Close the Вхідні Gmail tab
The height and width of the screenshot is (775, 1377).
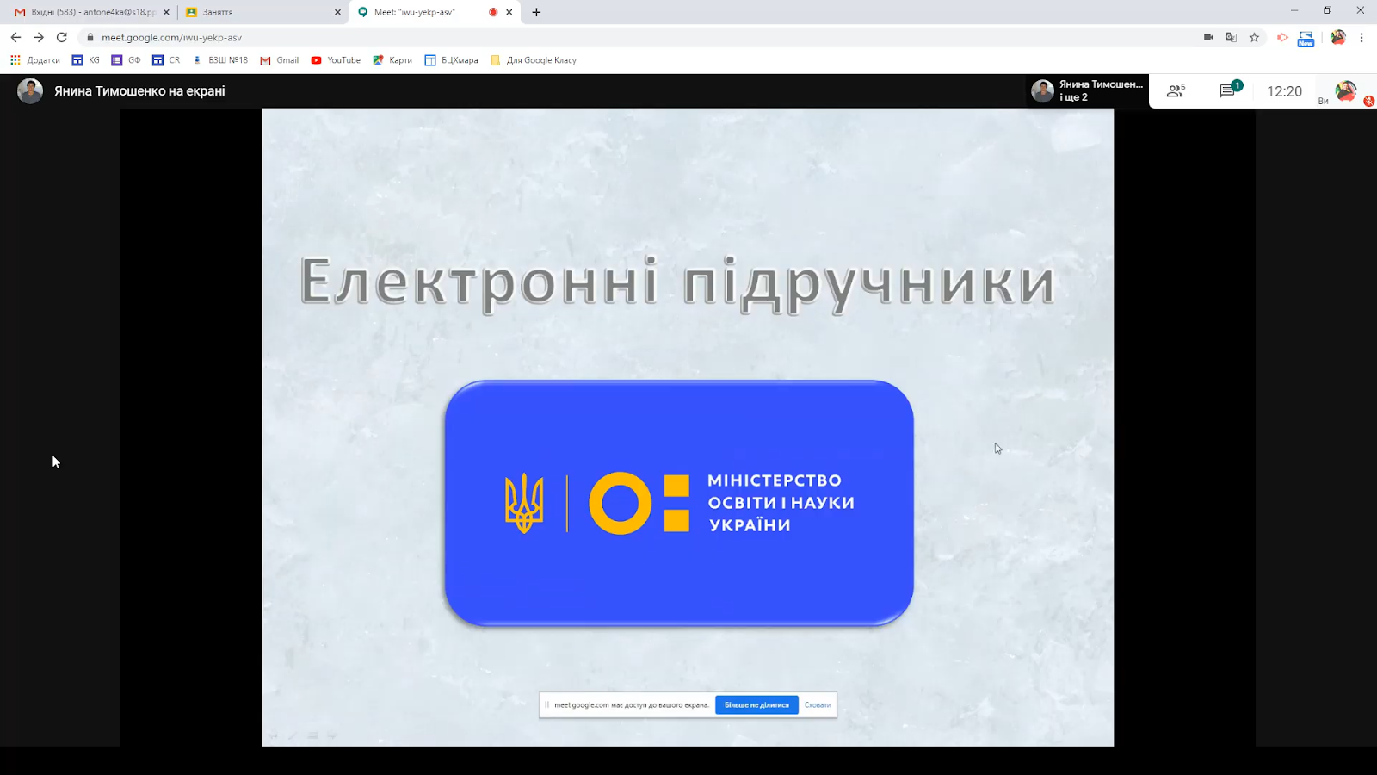click(166, 12)
